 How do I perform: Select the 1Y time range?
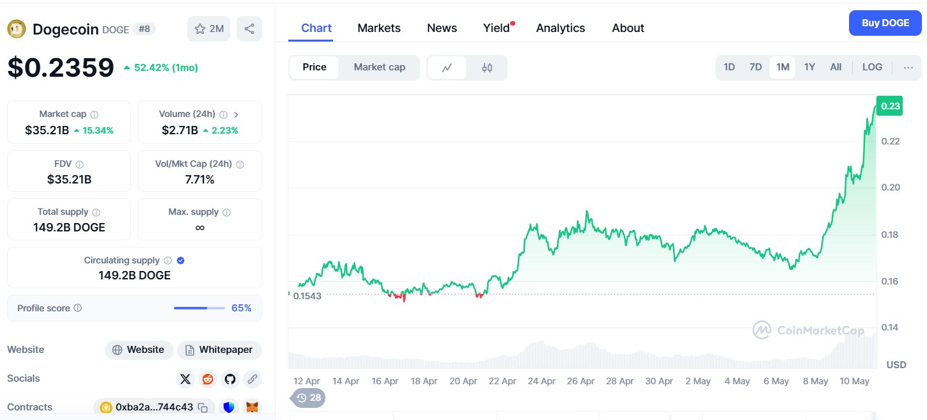point(809,66)
